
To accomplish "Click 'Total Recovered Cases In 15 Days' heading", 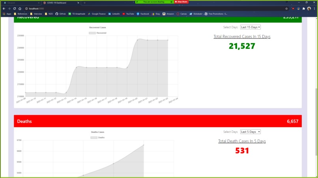I will click(242, 37).
